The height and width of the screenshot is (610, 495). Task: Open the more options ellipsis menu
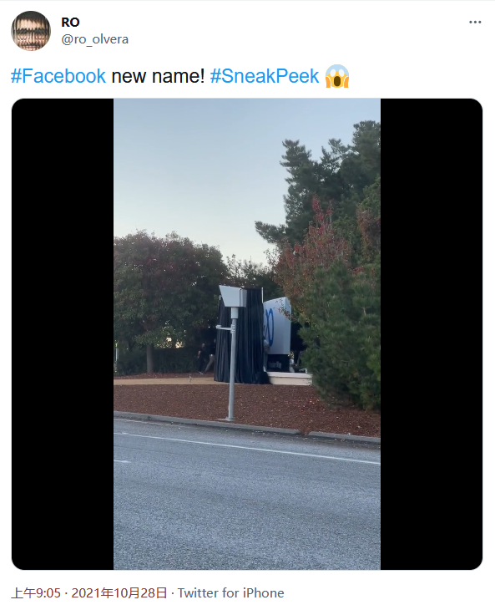coord(475,23)
